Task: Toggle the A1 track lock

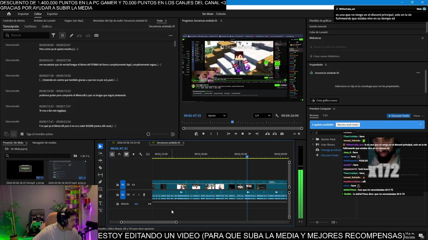Action: coord(117,195)
